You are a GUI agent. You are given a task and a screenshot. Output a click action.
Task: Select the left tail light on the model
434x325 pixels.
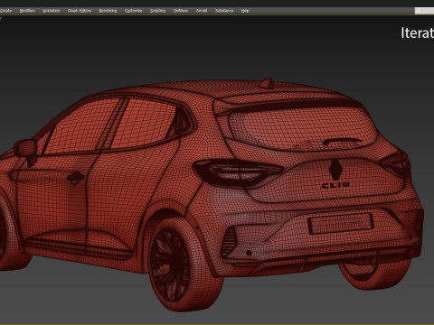tap(237, 173)
